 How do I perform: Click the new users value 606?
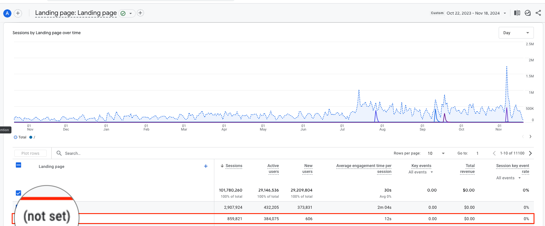tap(309, 219)
